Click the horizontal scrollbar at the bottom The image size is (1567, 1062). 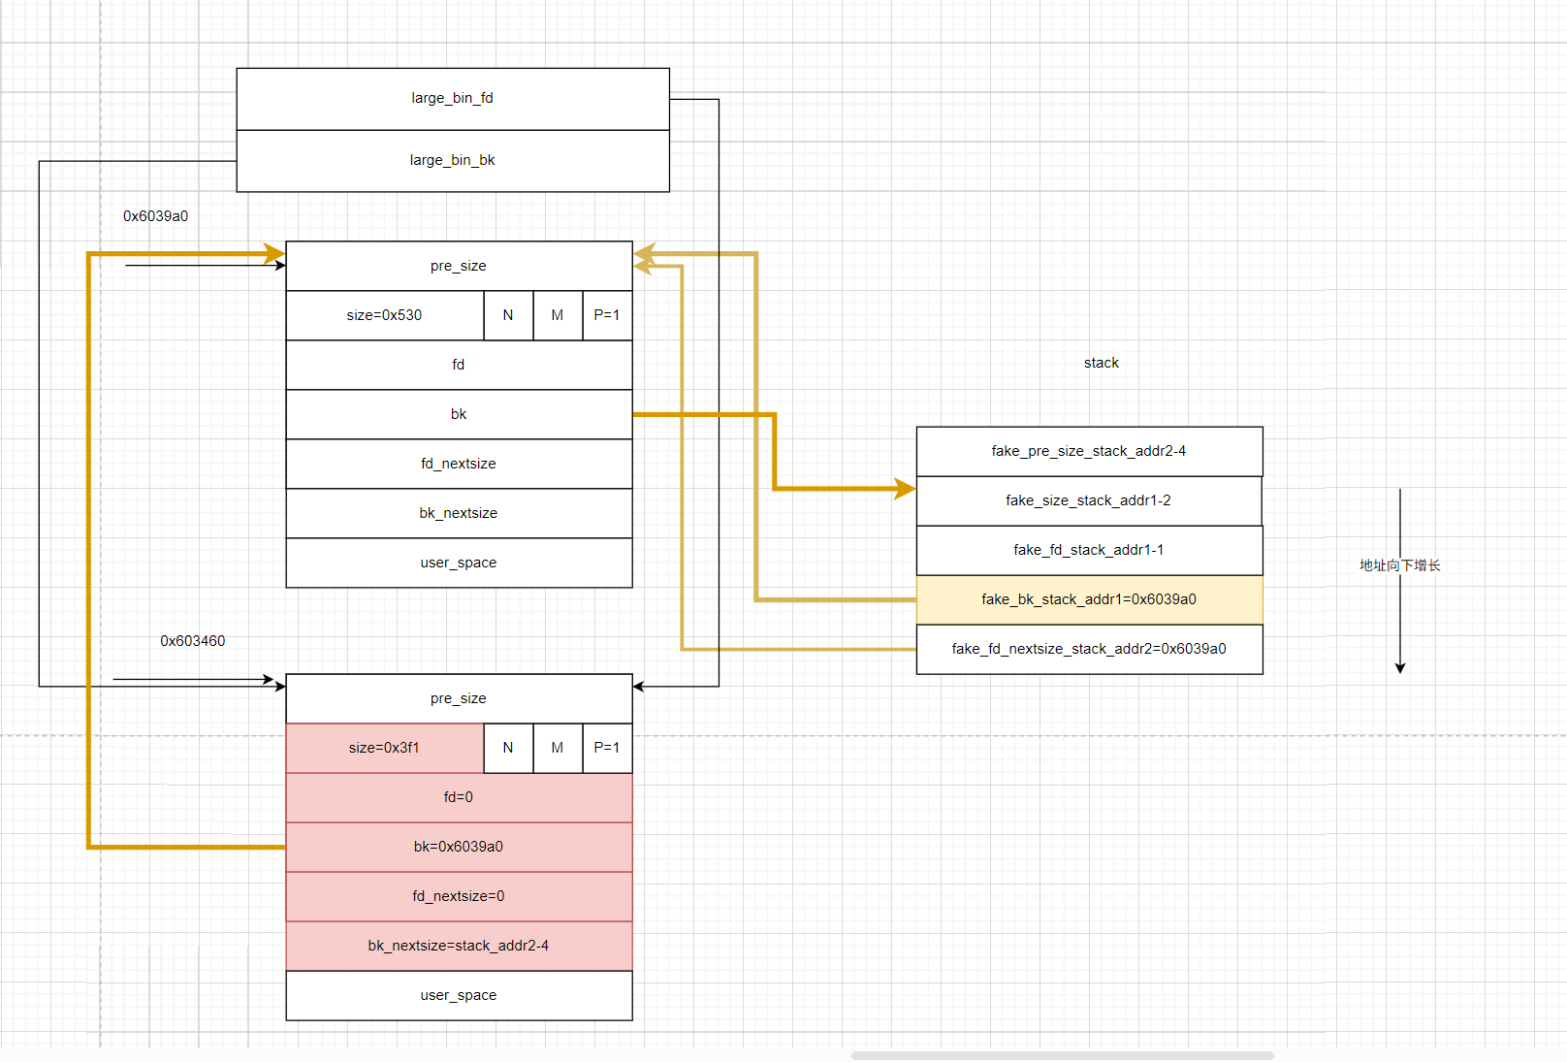(x=1062, y=1055)
